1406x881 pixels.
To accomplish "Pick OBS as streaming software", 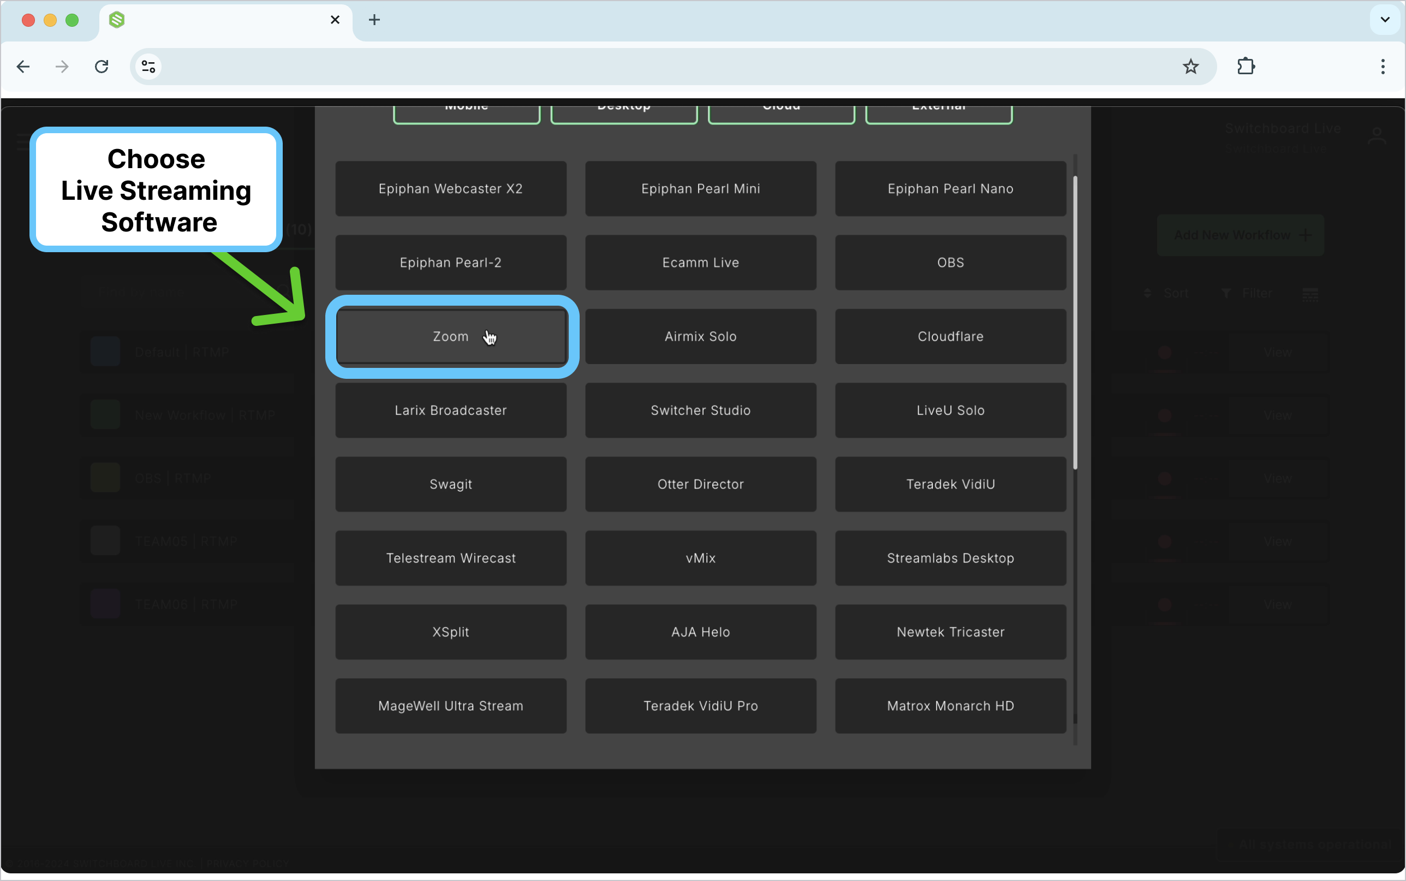I will (x=951, y=263).
